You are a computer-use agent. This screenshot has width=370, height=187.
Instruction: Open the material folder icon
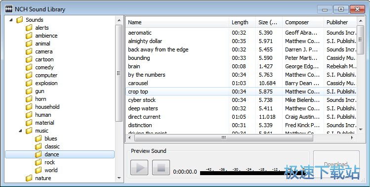(x=29, y=123)
